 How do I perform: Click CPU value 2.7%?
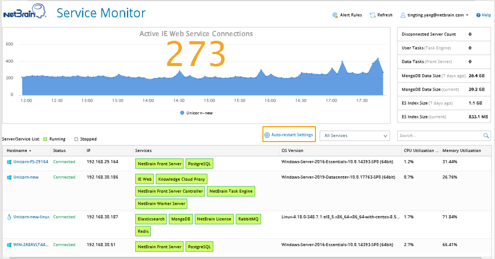[409, 245]
